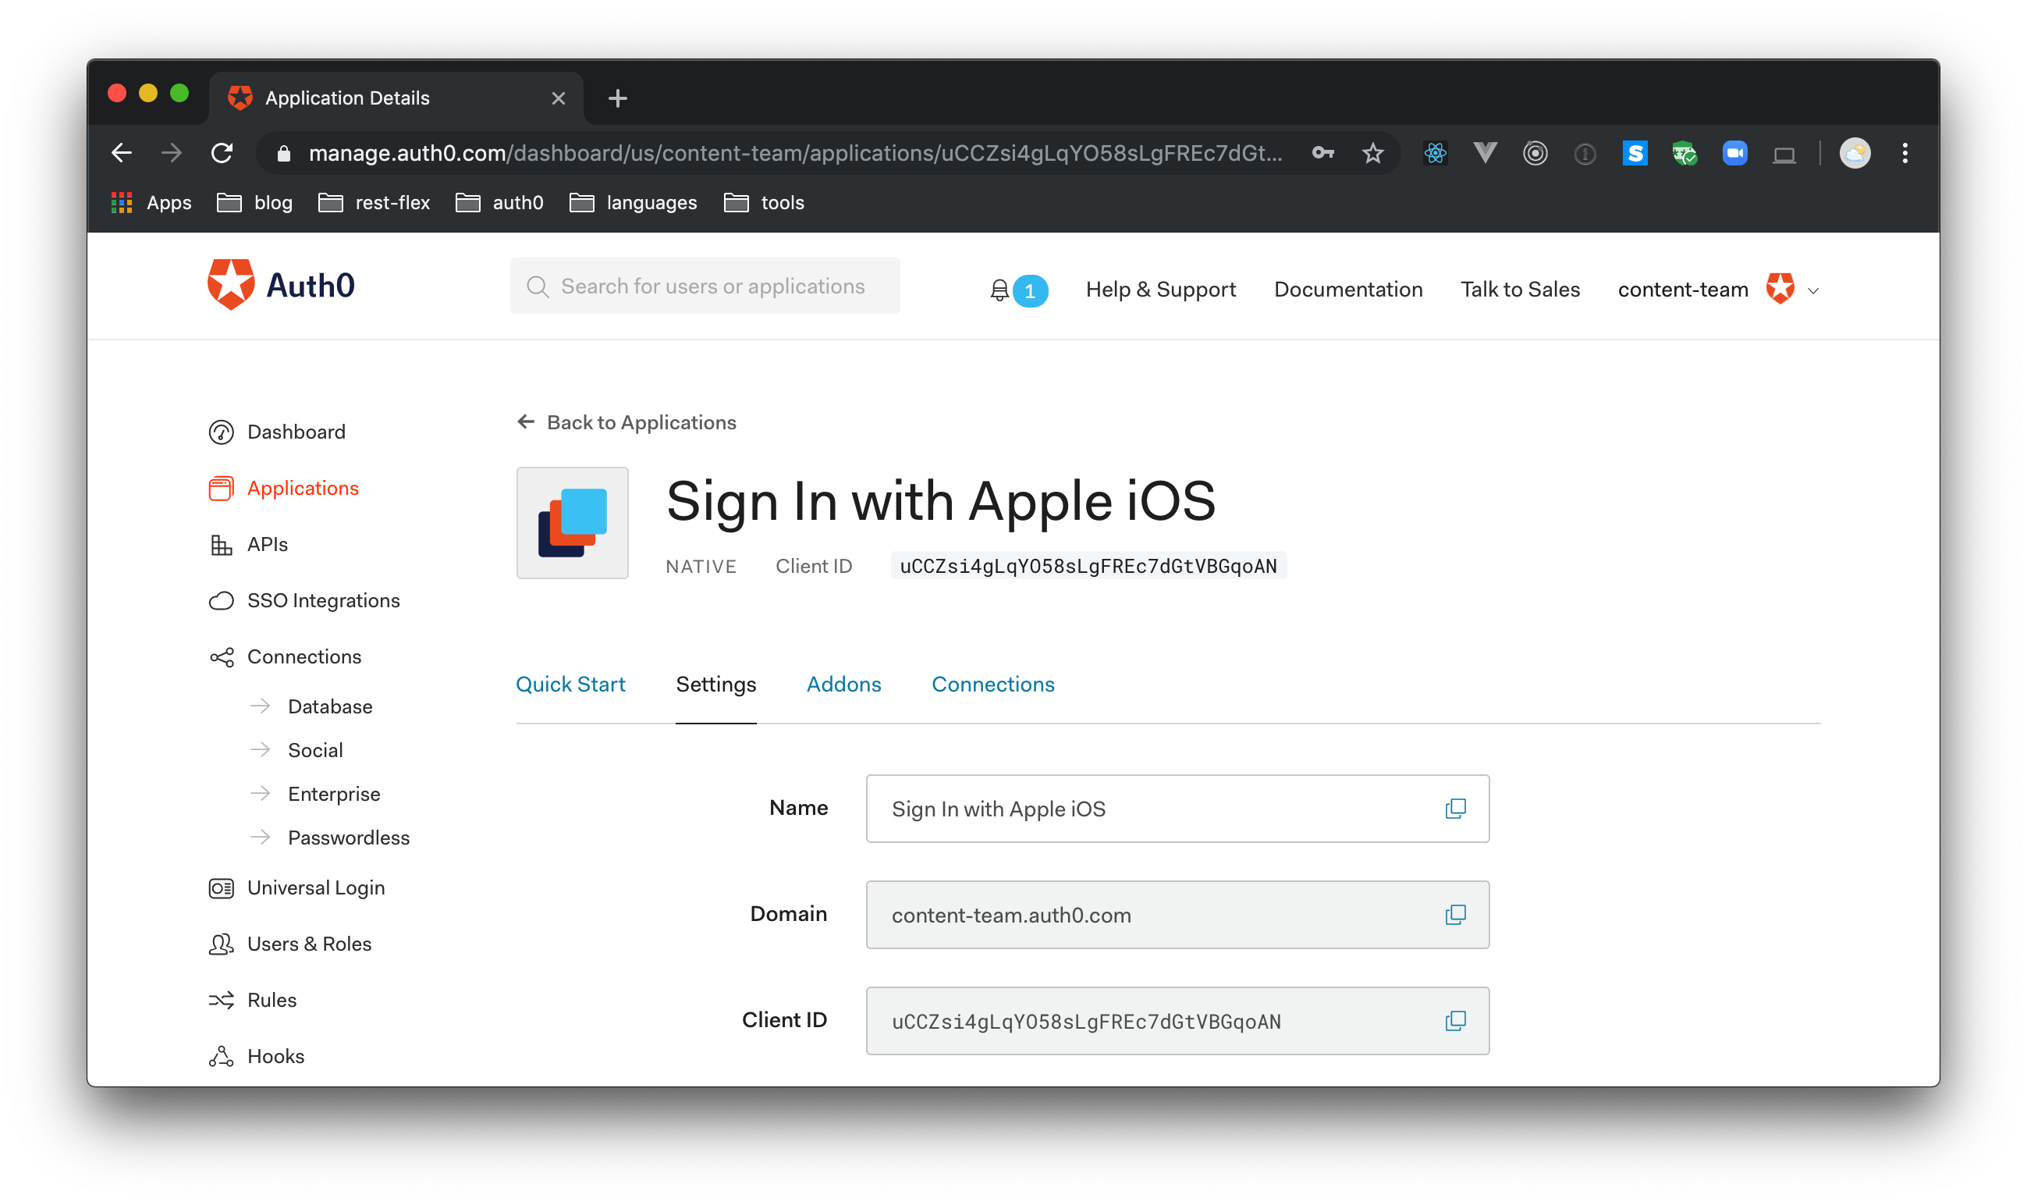Click React DevTools extension icon

pos(1436,153)
